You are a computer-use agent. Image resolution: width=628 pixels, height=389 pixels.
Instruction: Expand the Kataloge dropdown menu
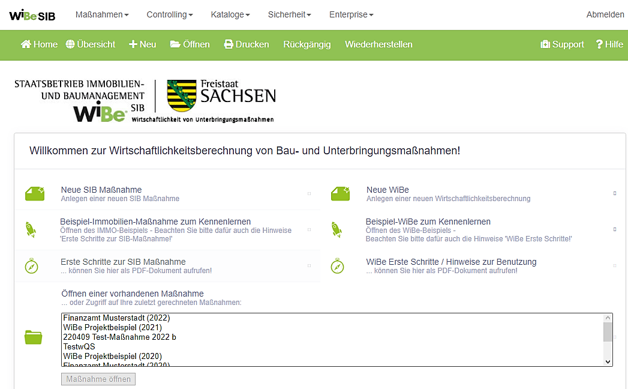point(230,14)
